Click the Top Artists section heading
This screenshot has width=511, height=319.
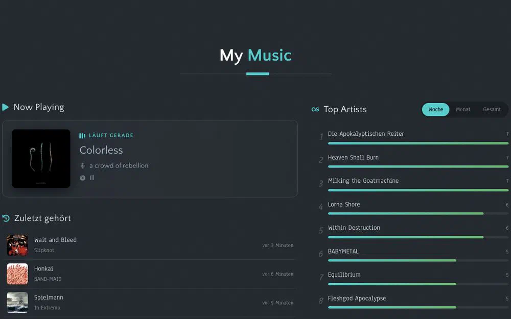pyautogui.click(x=345, y=109)
